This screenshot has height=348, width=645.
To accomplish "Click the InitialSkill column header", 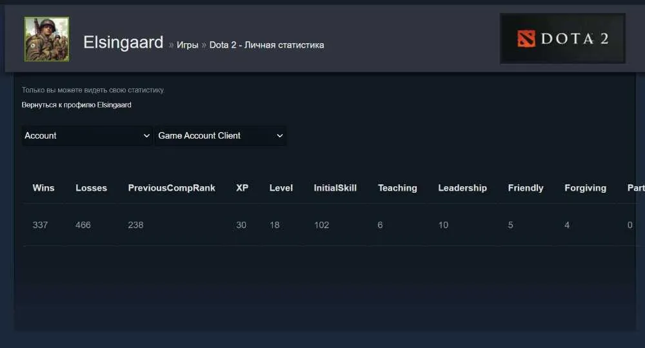I will point(335,188).
